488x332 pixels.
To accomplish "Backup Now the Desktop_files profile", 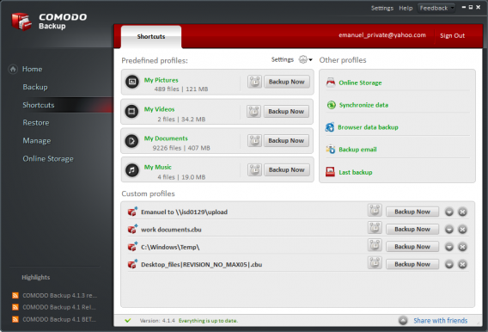I will tap(412, 264).
